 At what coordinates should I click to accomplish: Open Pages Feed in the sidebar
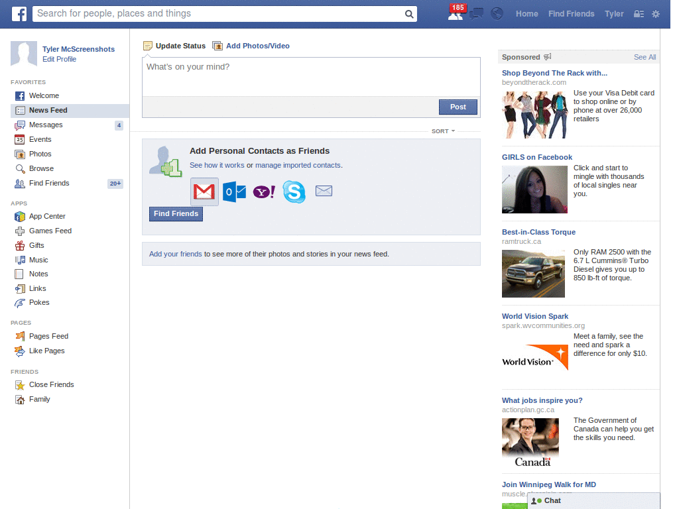(70, 336)
